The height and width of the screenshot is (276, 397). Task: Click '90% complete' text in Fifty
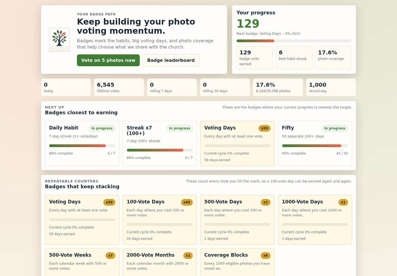tap(294, 153)
